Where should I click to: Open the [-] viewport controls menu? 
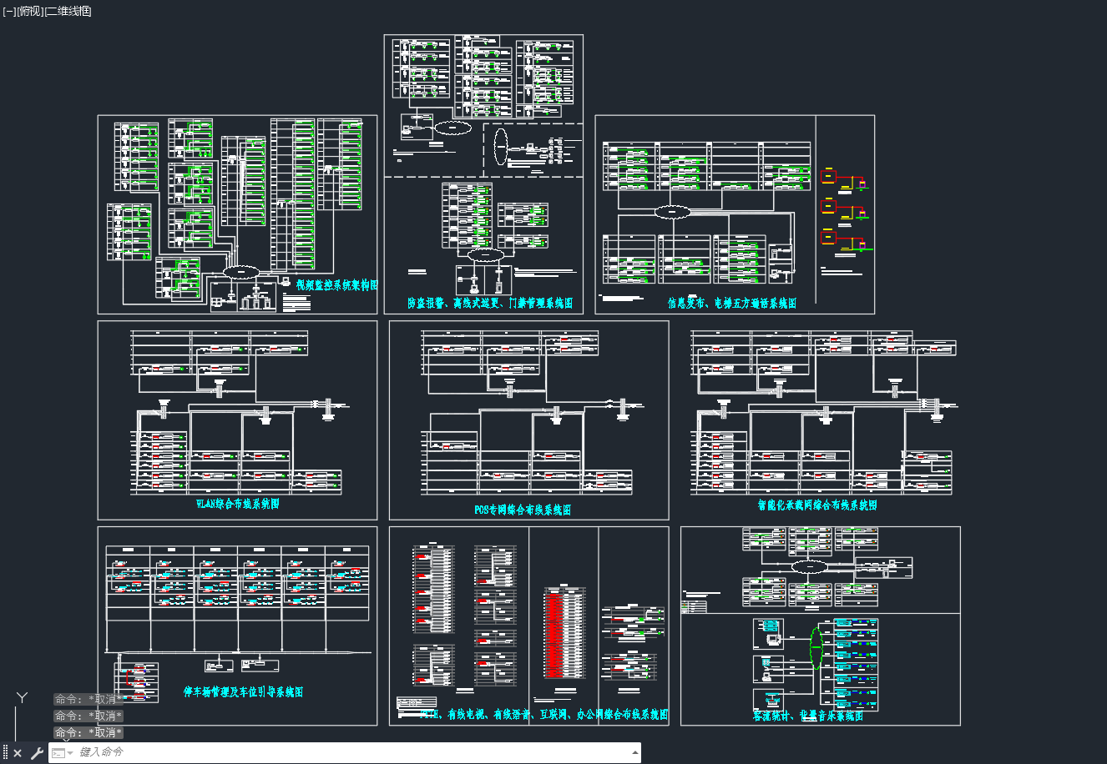point(8,11)
